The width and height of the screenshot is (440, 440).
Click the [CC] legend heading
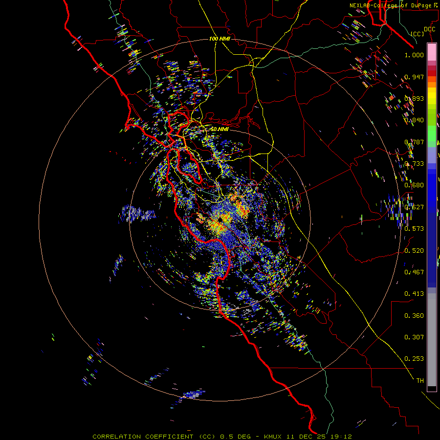tap(418, 34)
